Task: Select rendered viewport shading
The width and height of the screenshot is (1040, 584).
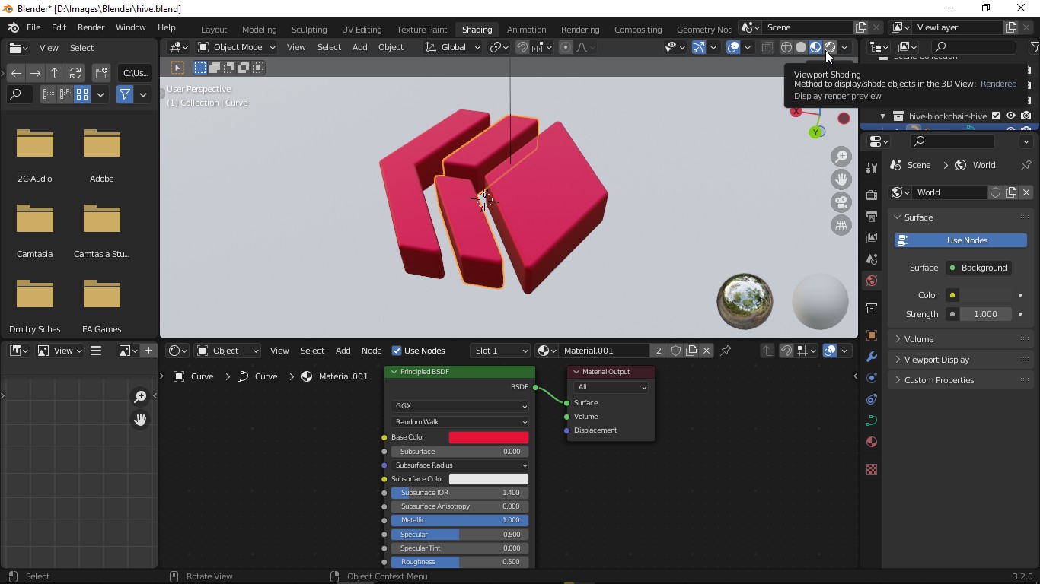Action: pos(830,47)
